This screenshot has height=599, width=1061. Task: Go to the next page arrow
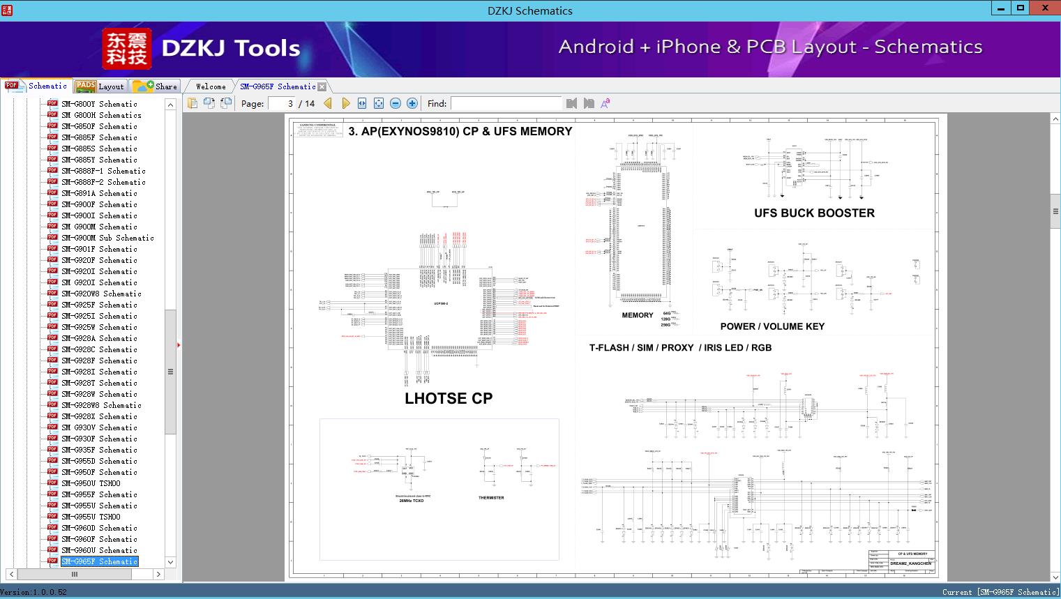[345, 103]
